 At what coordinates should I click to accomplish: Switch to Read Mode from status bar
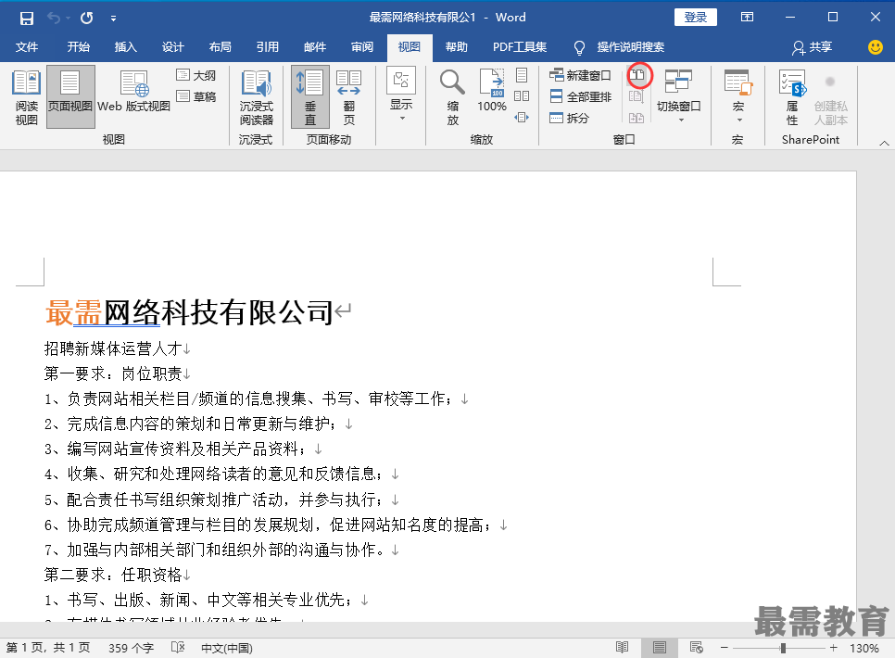click(623, 648)
